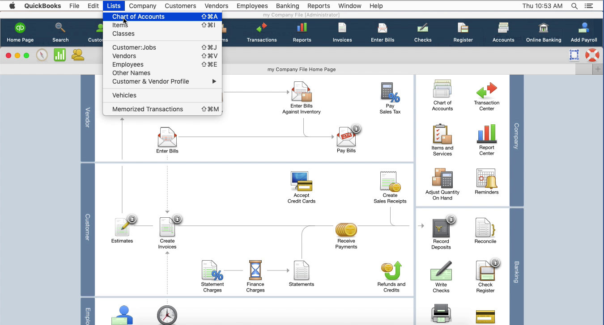Image resolution: width=604 pixels, height=325 pixels.
Task: Open Reconcile in Banking panel
Action: tap(485, 231)
